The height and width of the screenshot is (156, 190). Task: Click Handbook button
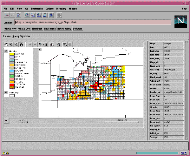coord(37,29)
